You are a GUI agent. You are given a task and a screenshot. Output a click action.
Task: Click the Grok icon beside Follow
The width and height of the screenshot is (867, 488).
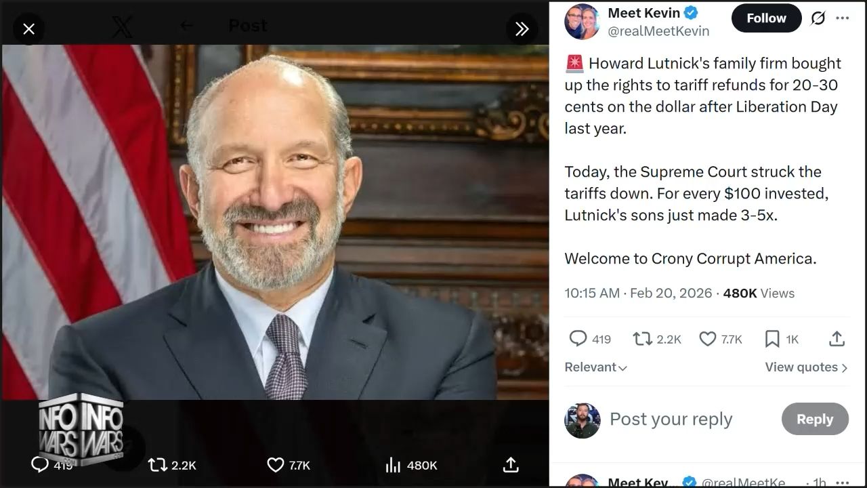click(x=818, y=18)
